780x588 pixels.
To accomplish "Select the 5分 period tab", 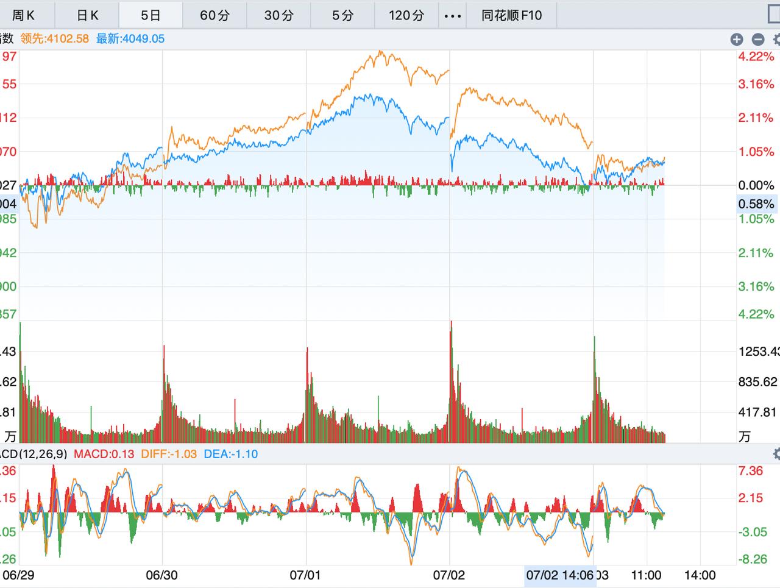I will 342,15.
